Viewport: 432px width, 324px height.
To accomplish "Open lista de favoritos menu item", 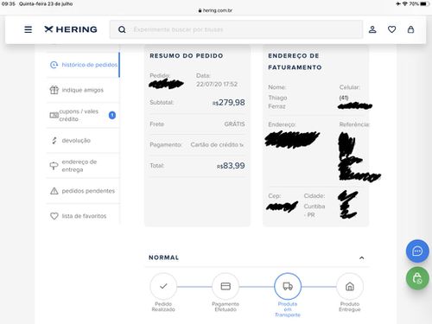I will point(83,216).
